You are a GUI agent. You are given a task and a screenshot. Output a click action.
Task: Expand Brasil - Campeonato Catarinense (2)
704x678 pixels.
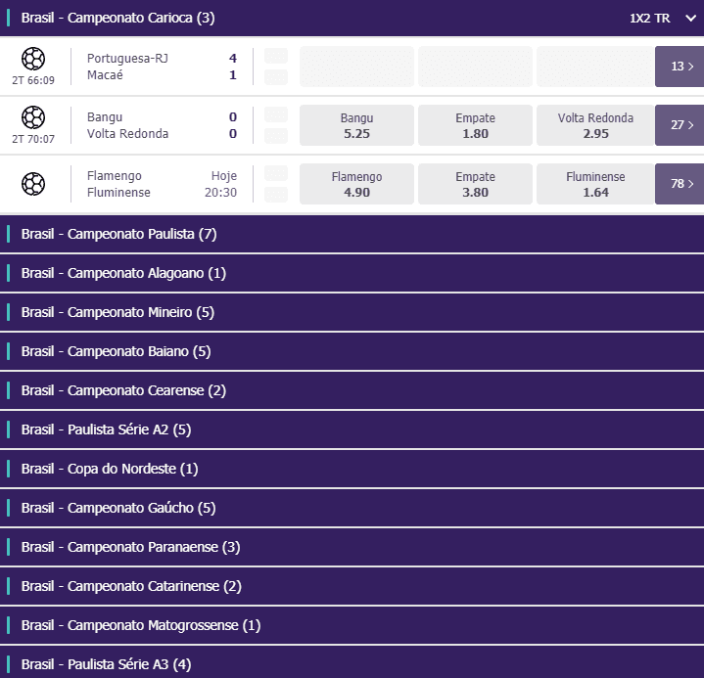pos(352,586)
